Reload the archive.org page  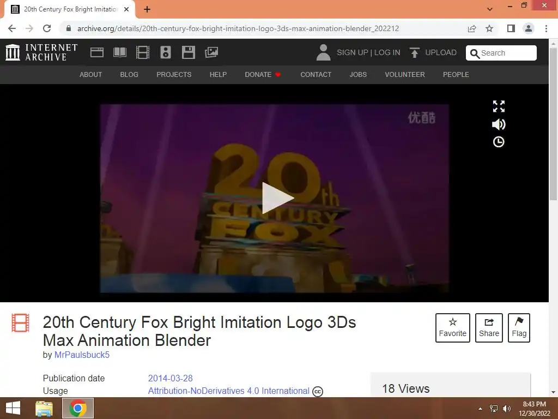47,28
